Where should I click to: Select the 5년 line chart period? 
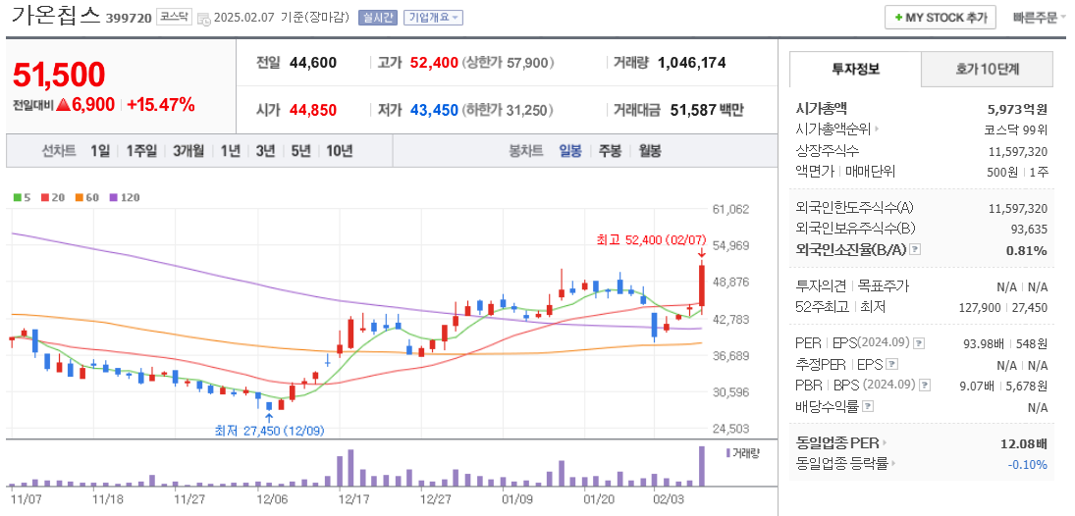[300, 151]
